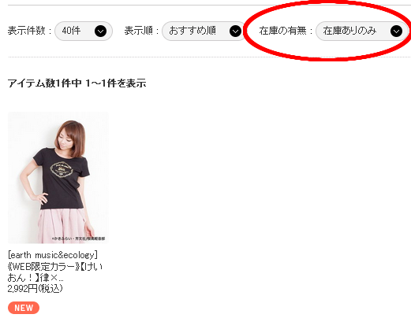The image size is (411, 318).
Task: Open the black T-shirt product thumbnail
Action: (58, 178)
